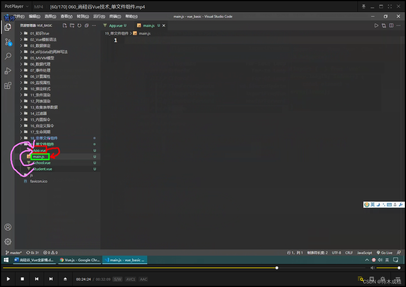Refresh the explorer with the refresh icon
Screen dimensions: 406x287
click(x=79, y=25)
